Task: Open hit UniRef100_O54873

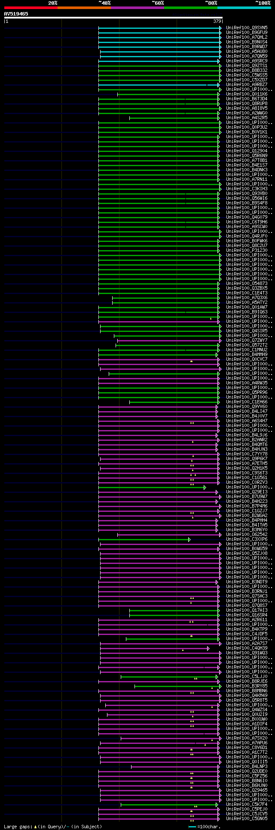Action: (x=247, y=284)
